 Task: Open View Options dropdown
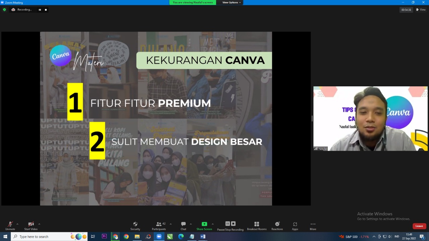pyautogui.click(x=232, y=2)
